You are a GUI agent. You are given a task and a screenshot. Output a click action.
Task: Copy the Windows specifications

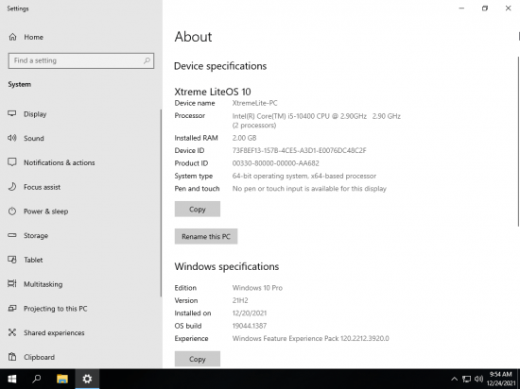(x=198, y=359)
